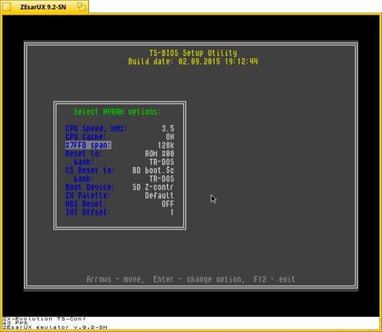Select the highlighted "#7FFD span" option
Viewport: 382px width, 332px height.
click(88, 145)
